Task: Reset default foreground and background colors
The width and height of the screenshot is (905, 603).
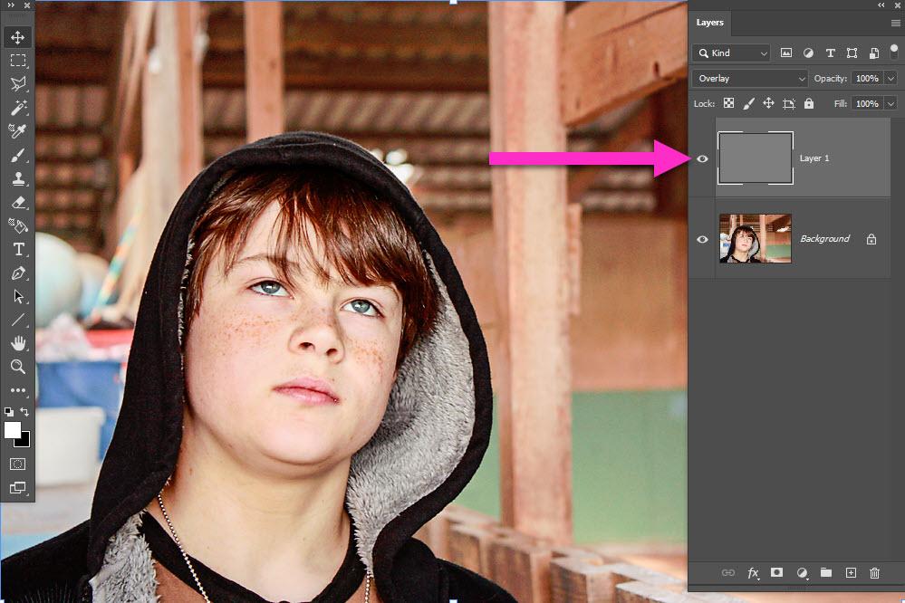Action: tap(9, 412)
